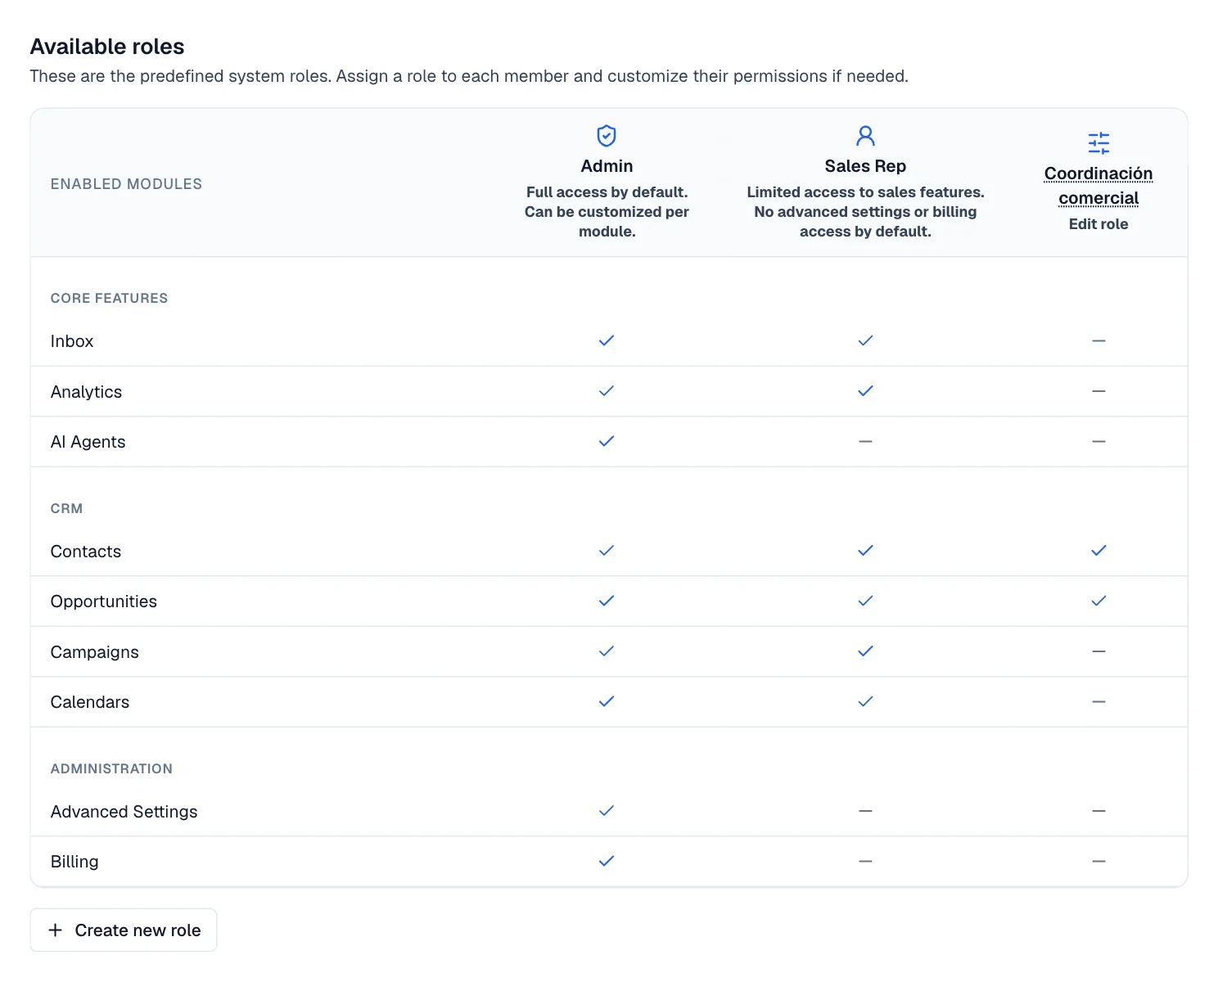The image size is (1218, 982).
Task: Click the Sales Rep person icon
Action: [865, 136]
